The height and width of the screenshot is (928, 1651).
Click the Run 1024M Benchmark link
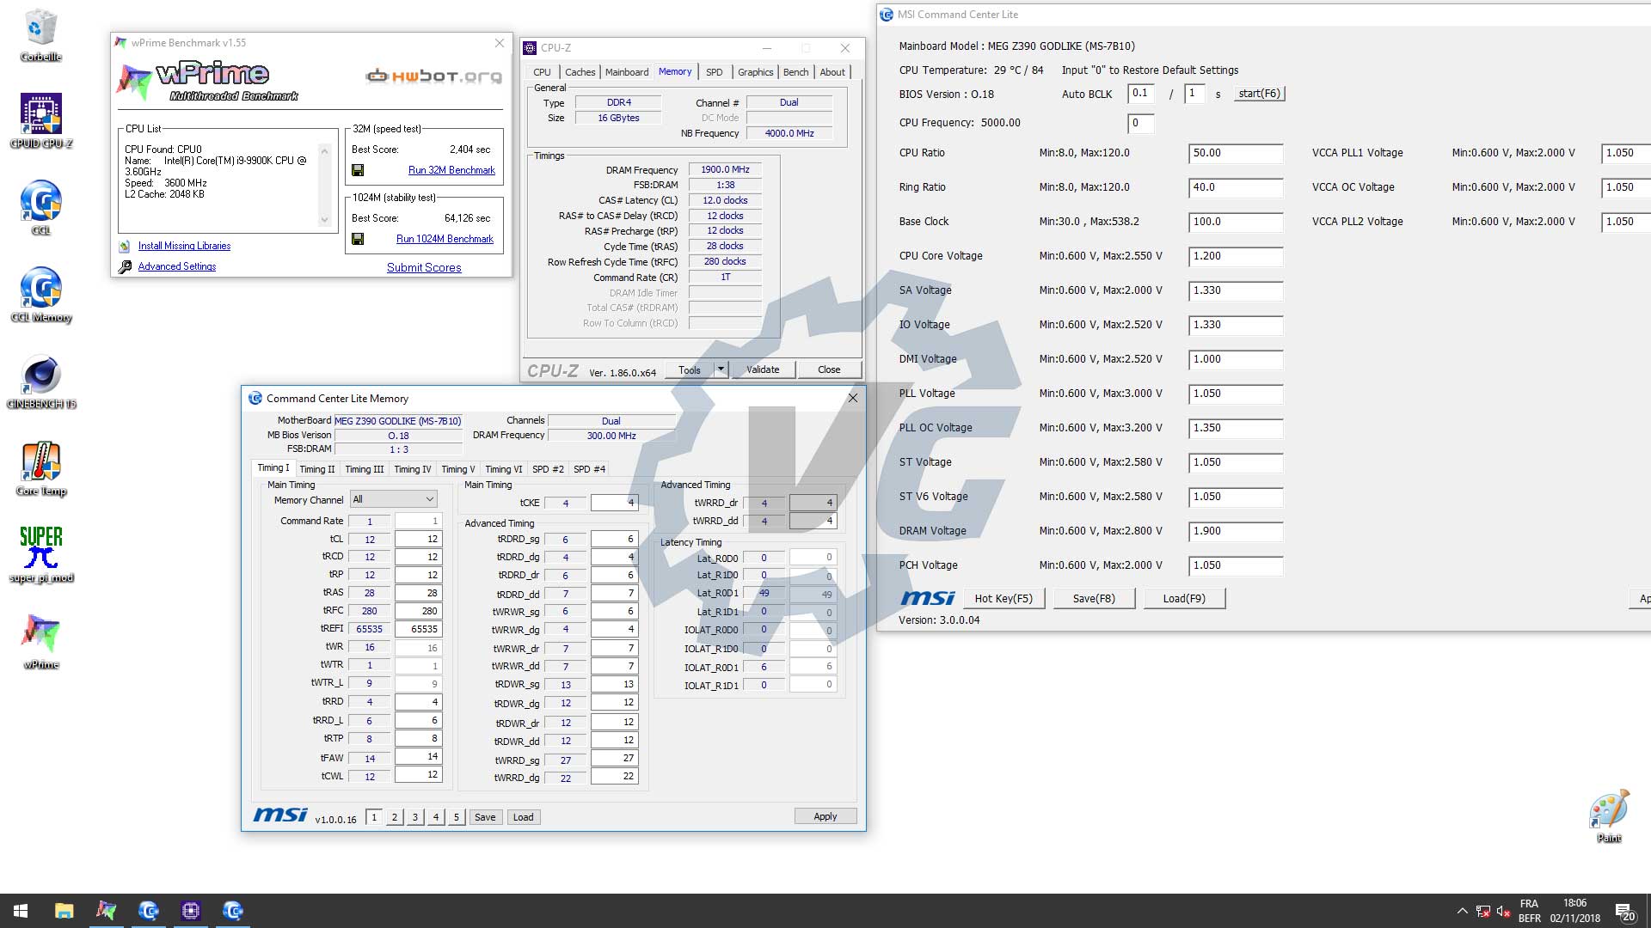(x=445, y=239)
